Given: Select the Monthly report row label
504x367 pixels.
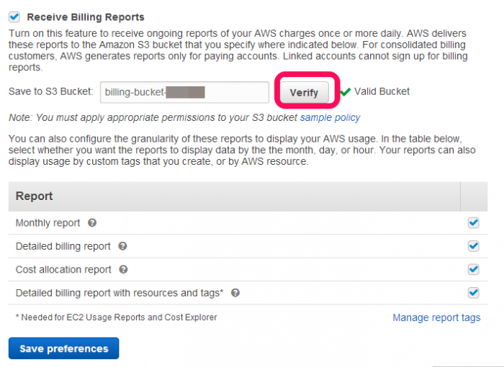Looking at the screenshot, I should click(x=48, y=222).
